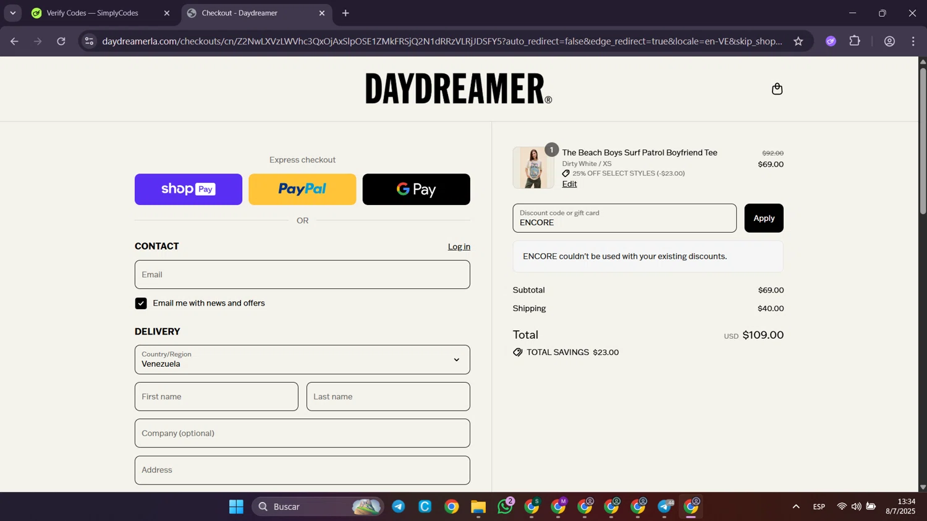Choose Google Pay express checkout
The width and height of the screenshot is (927, 521).
[416, 189]
